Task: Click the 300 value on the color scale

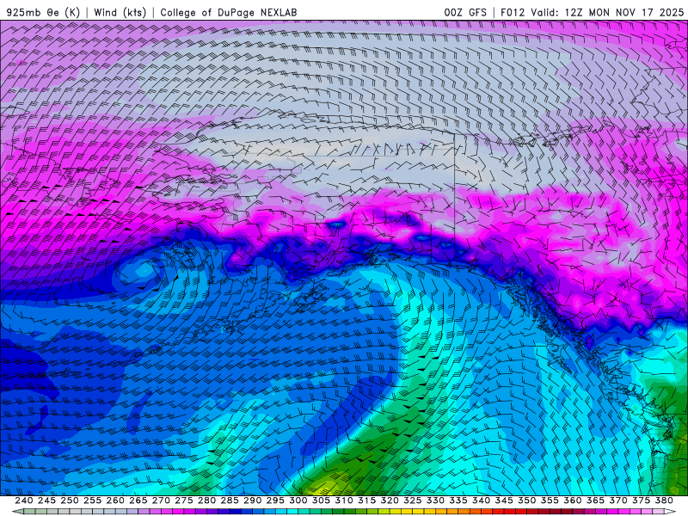Action: 298,501
